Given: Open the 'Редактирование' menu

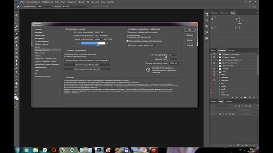Looking at the screenshot, I should [33, 2].
